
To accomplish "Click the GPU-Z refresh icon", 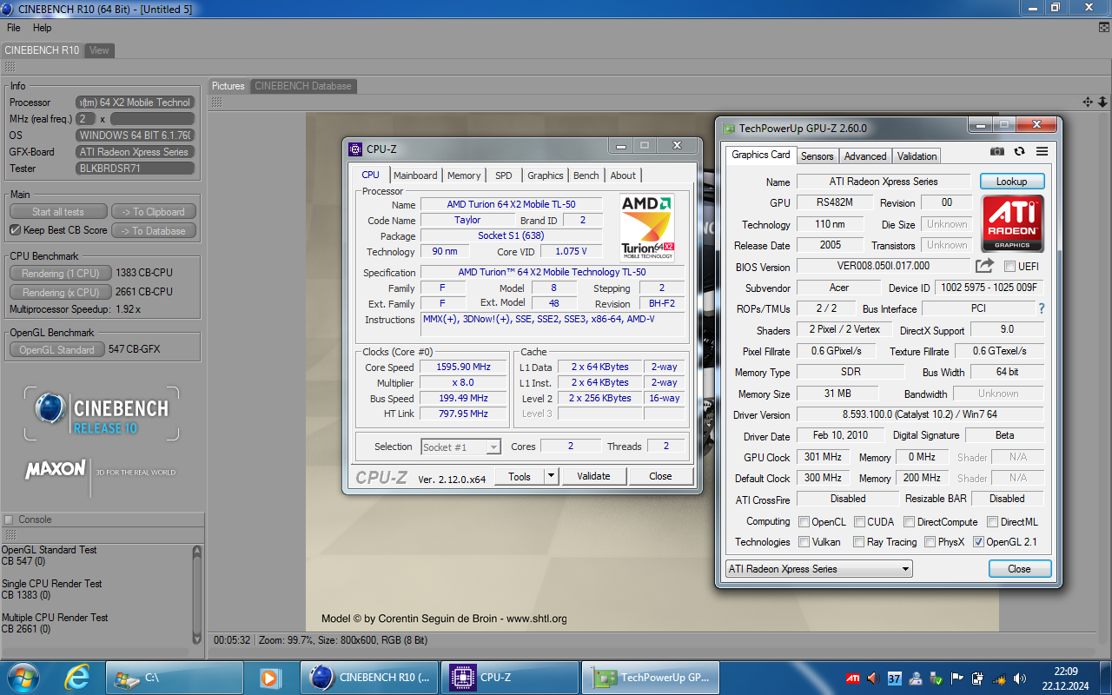I will click(1019, 151).
